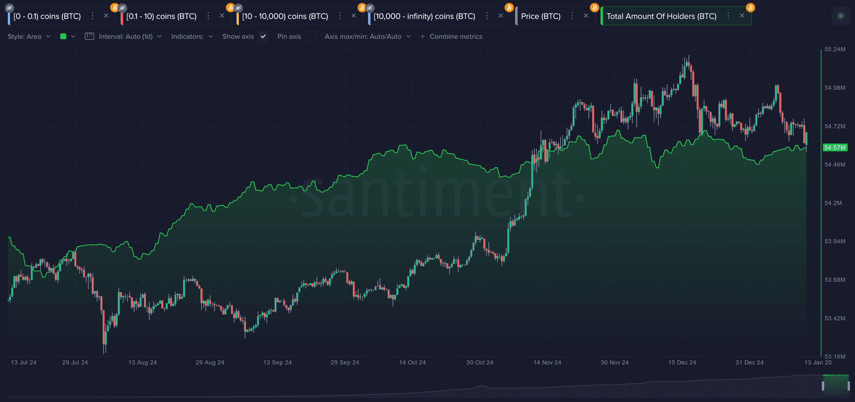Open three-dot menu for [10 - 10,000) coins

[x=340, y=16]
